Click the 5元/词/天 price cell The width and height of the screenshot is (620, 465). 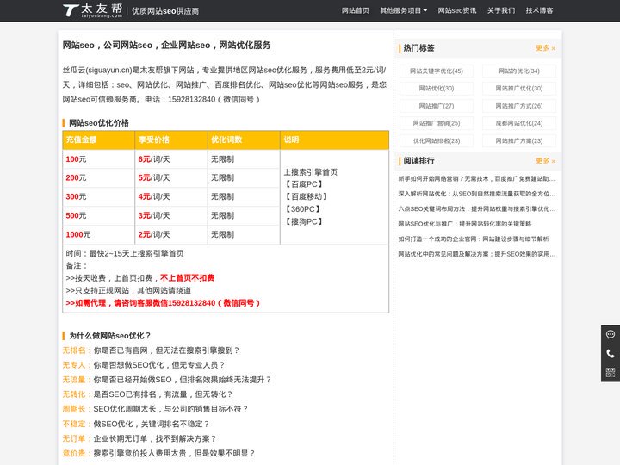pyautogui.click(x=171, y=178)
